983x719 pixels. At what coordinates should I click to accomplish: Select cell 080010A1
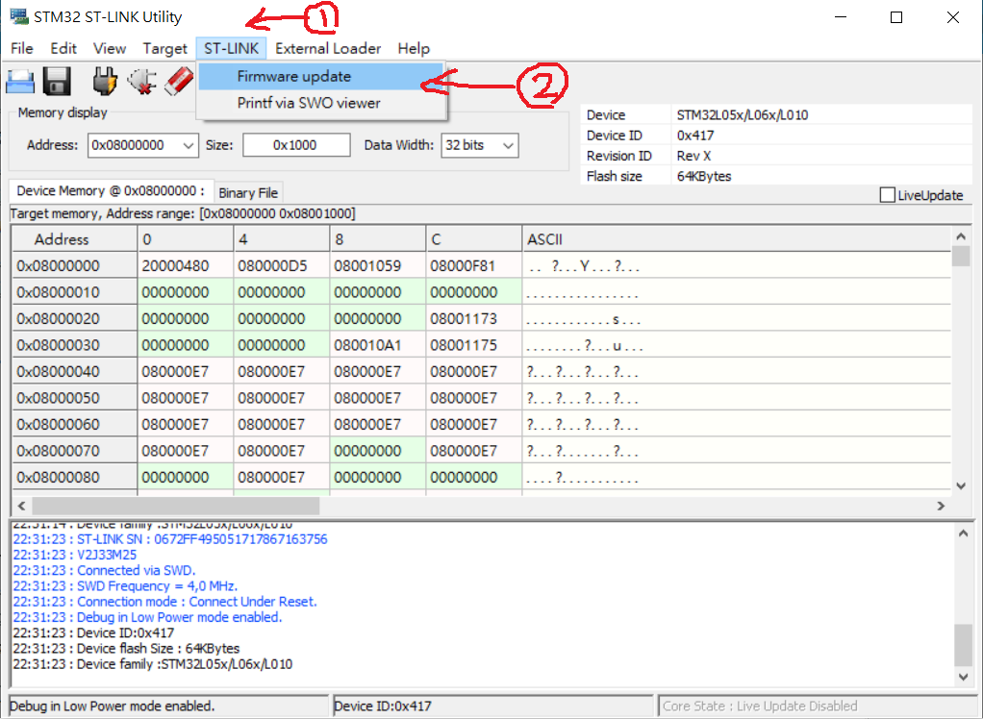click(x=378, y=345)
